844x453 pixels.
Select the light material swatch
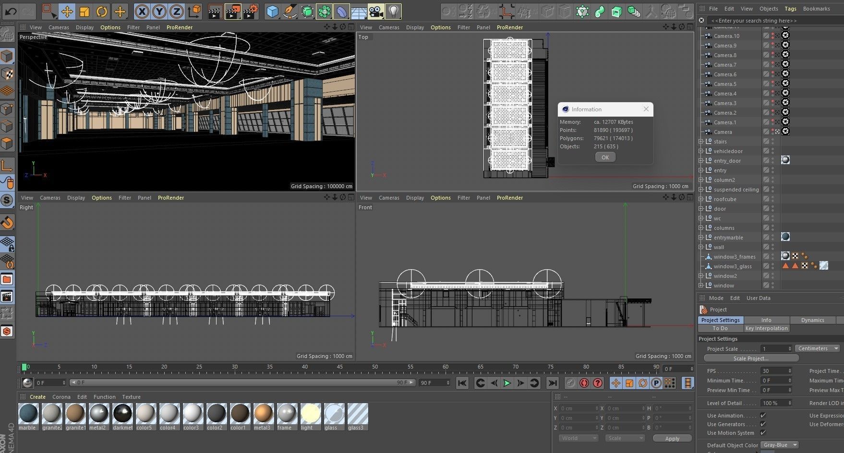310,417
